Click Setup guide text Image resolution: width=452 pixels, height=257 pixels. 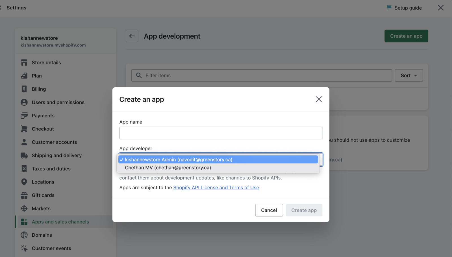(408, 8)
